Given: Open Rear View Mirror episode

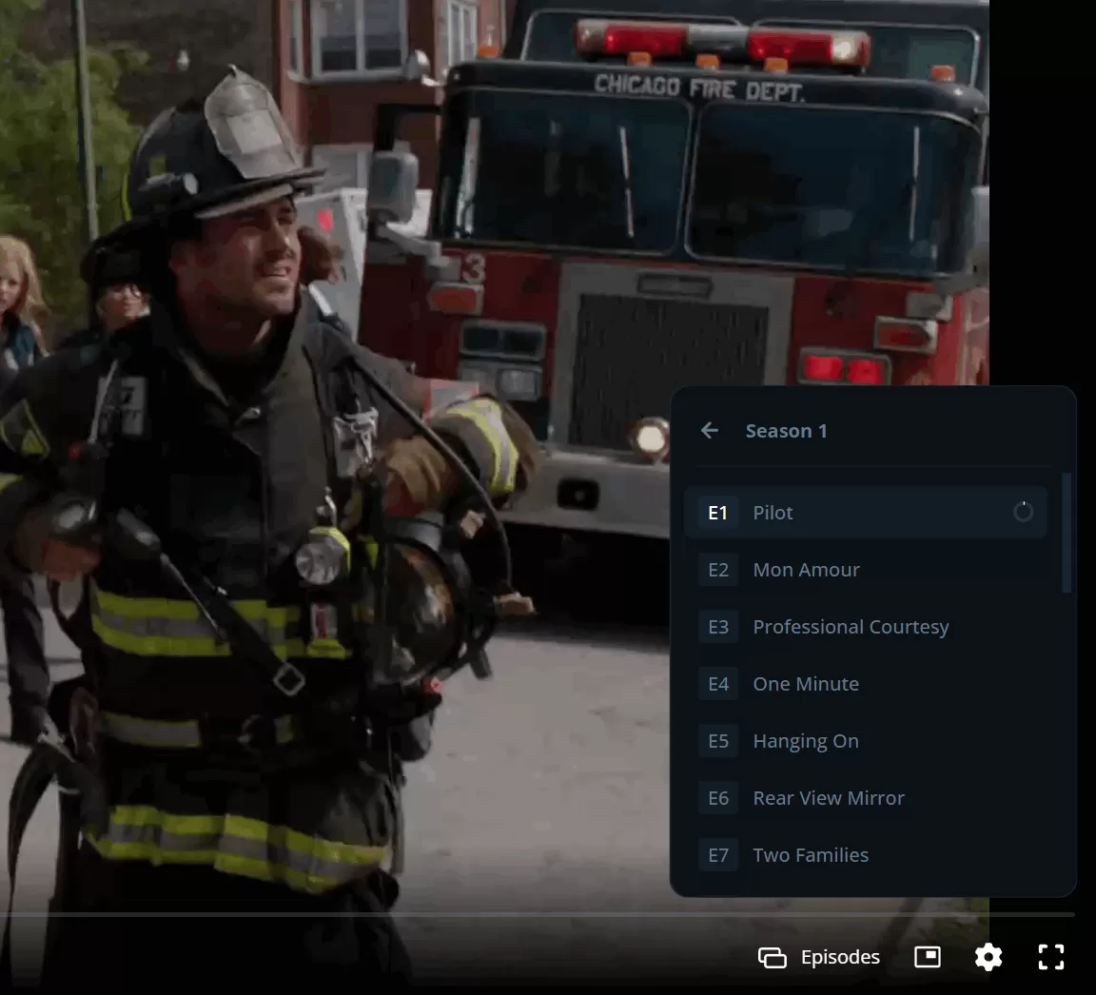Looking at the screenshot, I should tap(828, 798).
